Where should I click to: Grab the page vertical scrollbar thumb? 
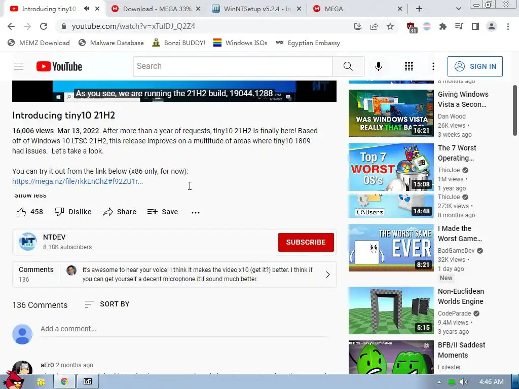coord(515,110)
